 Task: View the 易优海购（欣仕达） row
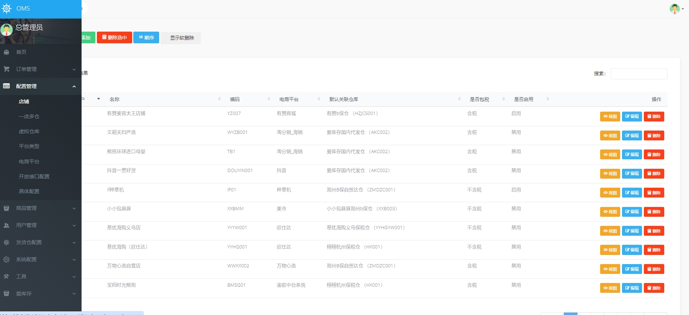(x=610, y=250)
